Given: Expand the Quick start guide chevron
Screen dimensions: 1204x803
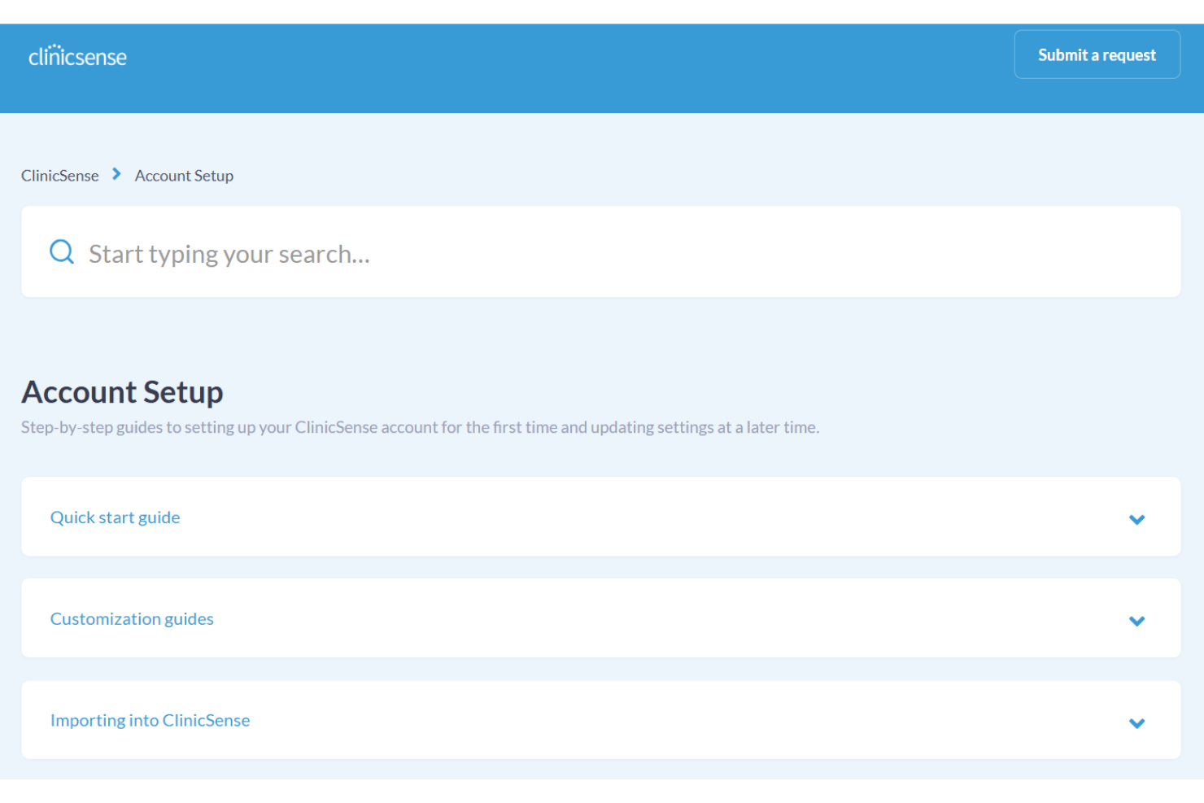Looking at the screenshot, I should pos(1137,519).
